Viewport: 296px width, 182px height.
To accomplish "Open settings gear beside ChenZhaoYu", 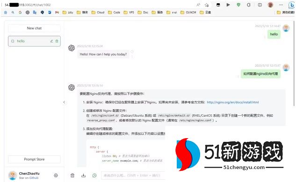I will (56, 175).
